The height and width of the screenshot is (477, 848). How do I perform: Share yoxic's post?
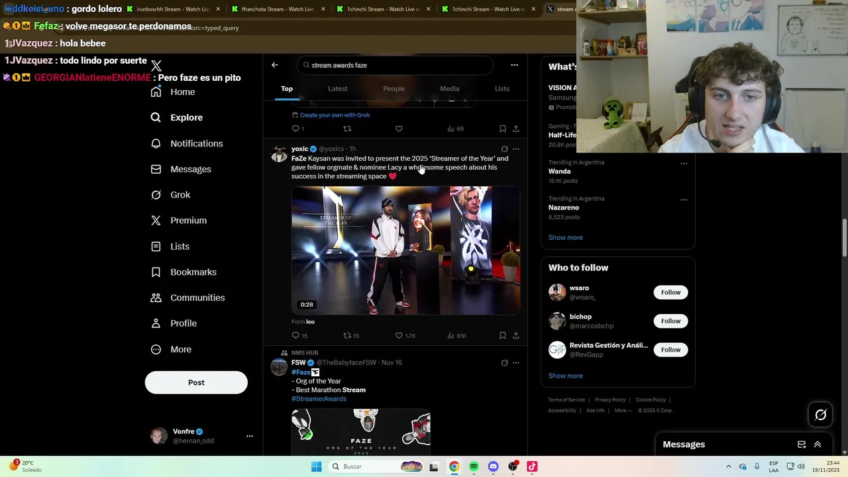pyautogui.click(x=516, y=336)
